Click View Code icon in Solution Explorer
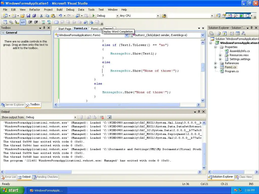The width and height of the screenshot is (259, 194). 232,34
